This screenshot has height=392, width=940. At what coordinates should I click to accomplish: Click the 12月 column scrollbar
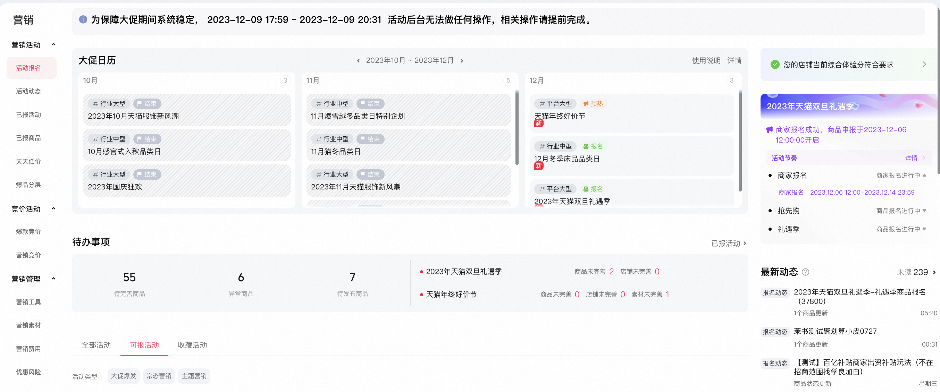click(x=740, y=141)
